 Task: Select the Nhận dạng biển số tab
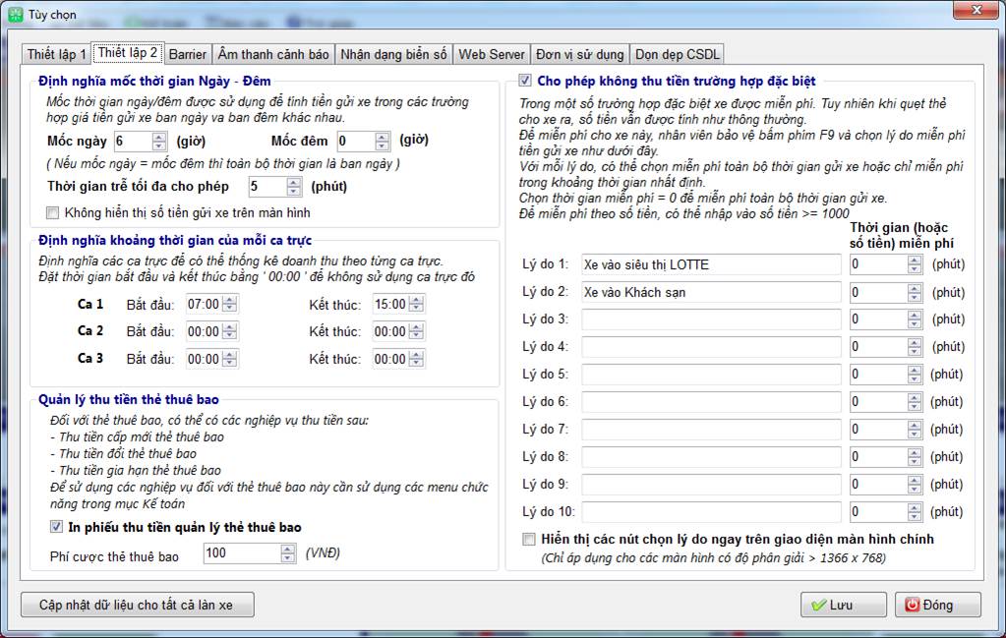(x=393, y=54)
